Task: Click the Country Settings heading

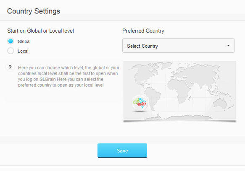Action: click(34, 11)
